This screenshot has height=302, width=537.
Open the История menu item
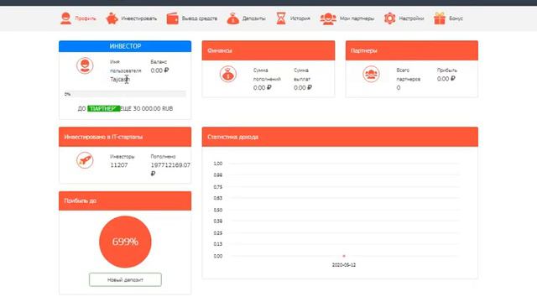[x=300, y=18]
